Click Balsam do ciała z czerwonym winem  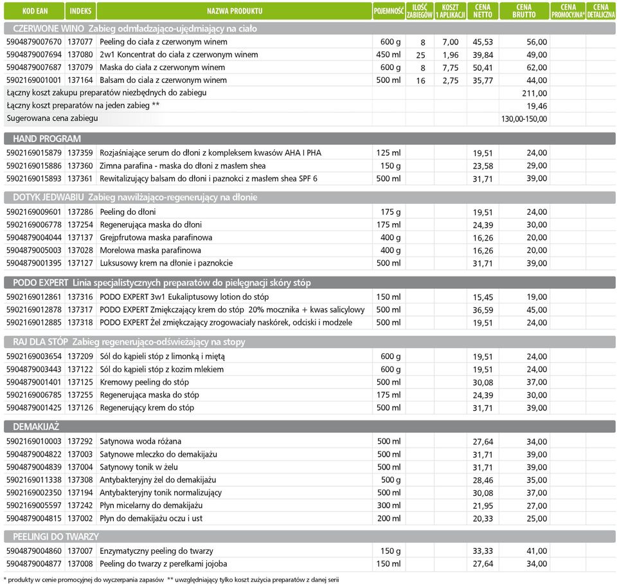[x=163, y=80]
